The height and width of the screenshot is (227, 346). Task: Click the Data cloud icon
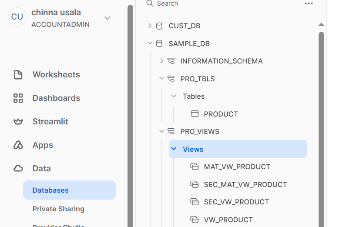(x=18, y=168)
